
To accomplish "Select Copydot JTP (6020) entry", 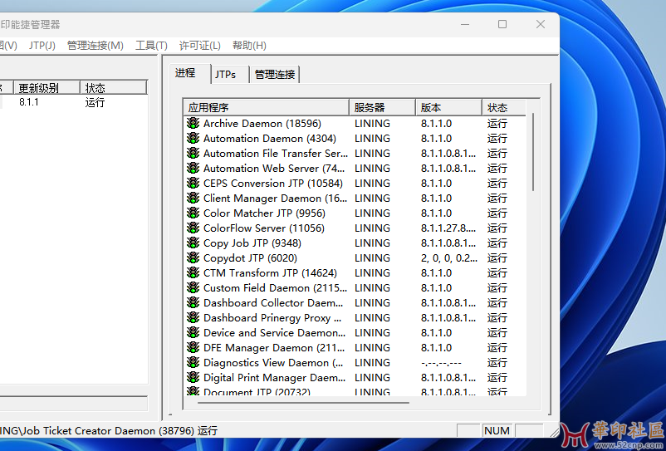I will click(x=250, y=258).
